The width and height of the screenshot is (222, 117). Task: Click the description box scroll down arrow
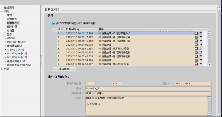click(209, 113)
